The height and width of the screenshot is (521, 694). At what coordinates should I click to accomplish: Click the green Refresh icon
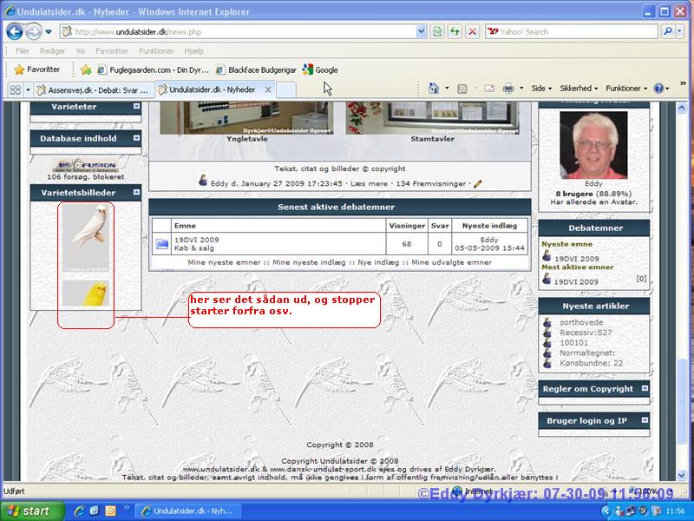[x=455, y=32]
